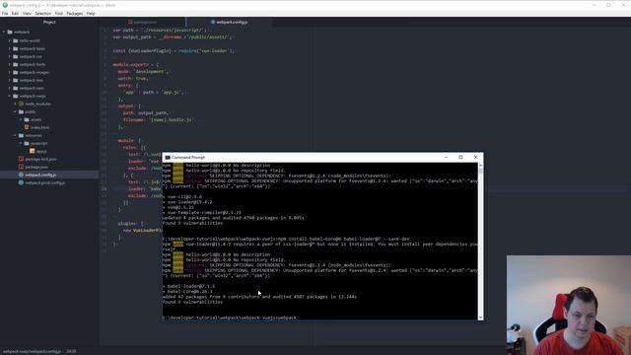Click the root webpack project folder icon
The height and width of the screenshot is (355, 631).
point(10,32)
